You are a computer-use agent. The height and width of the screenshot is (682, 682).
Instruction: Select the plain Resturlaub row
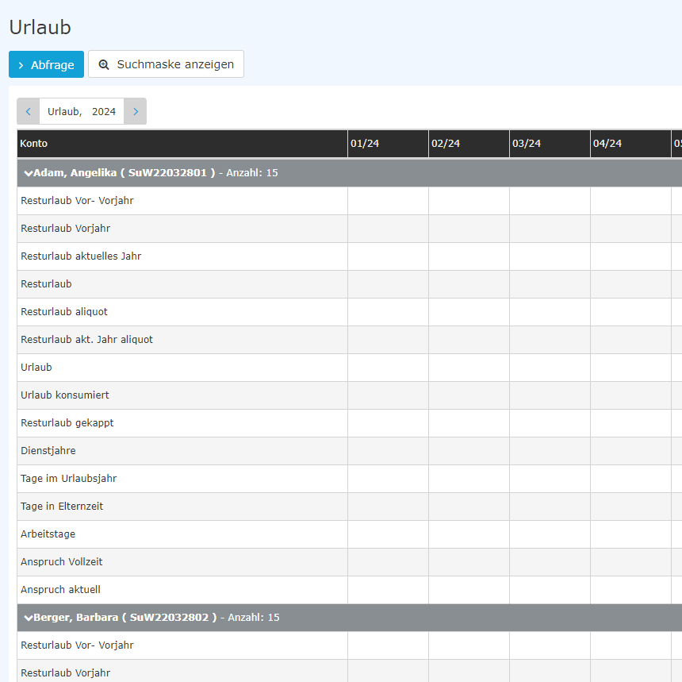pyautogui.click(x=350, y=284)
